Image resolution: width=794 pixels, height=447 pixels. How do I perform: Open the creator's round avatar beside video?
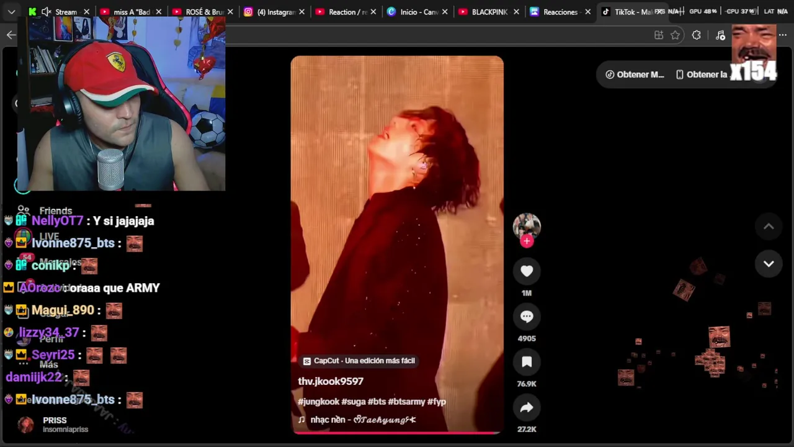[x=527, y=226]
